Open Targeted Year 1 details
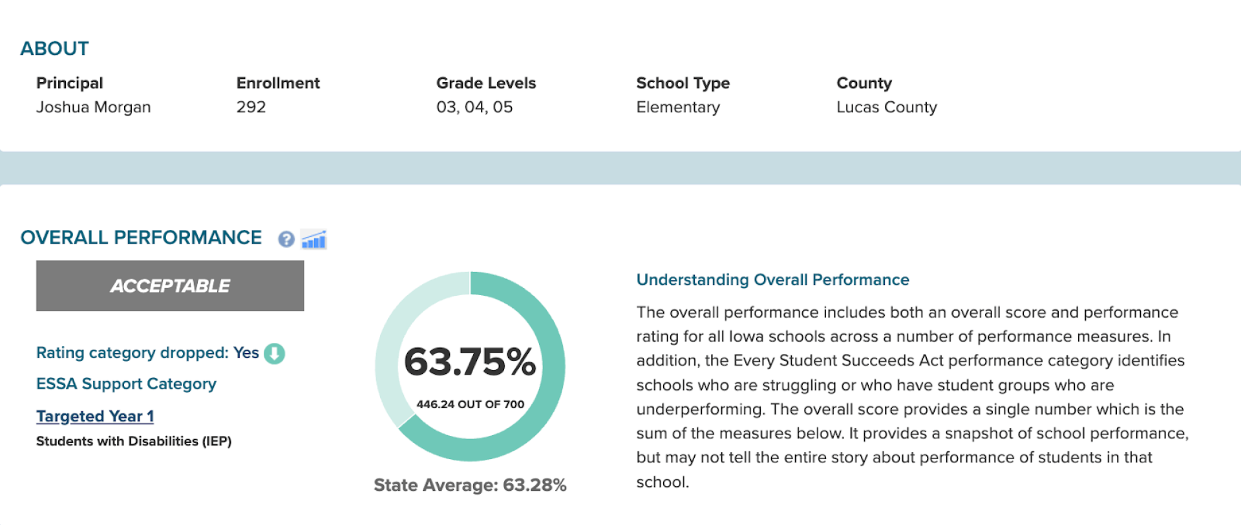Viewport: 1241px width, 525px height. pyautogui.click(x=94, y=416)
